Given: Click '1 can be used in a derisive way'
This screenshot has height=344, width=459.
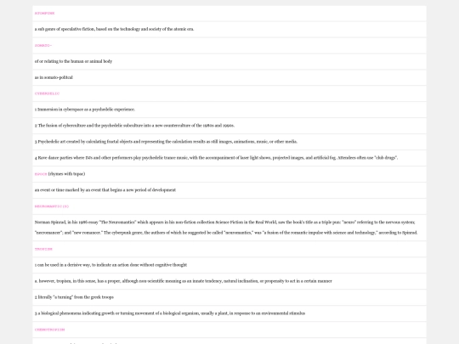Looking at the screenshot, I should click(x=110, y=265).
